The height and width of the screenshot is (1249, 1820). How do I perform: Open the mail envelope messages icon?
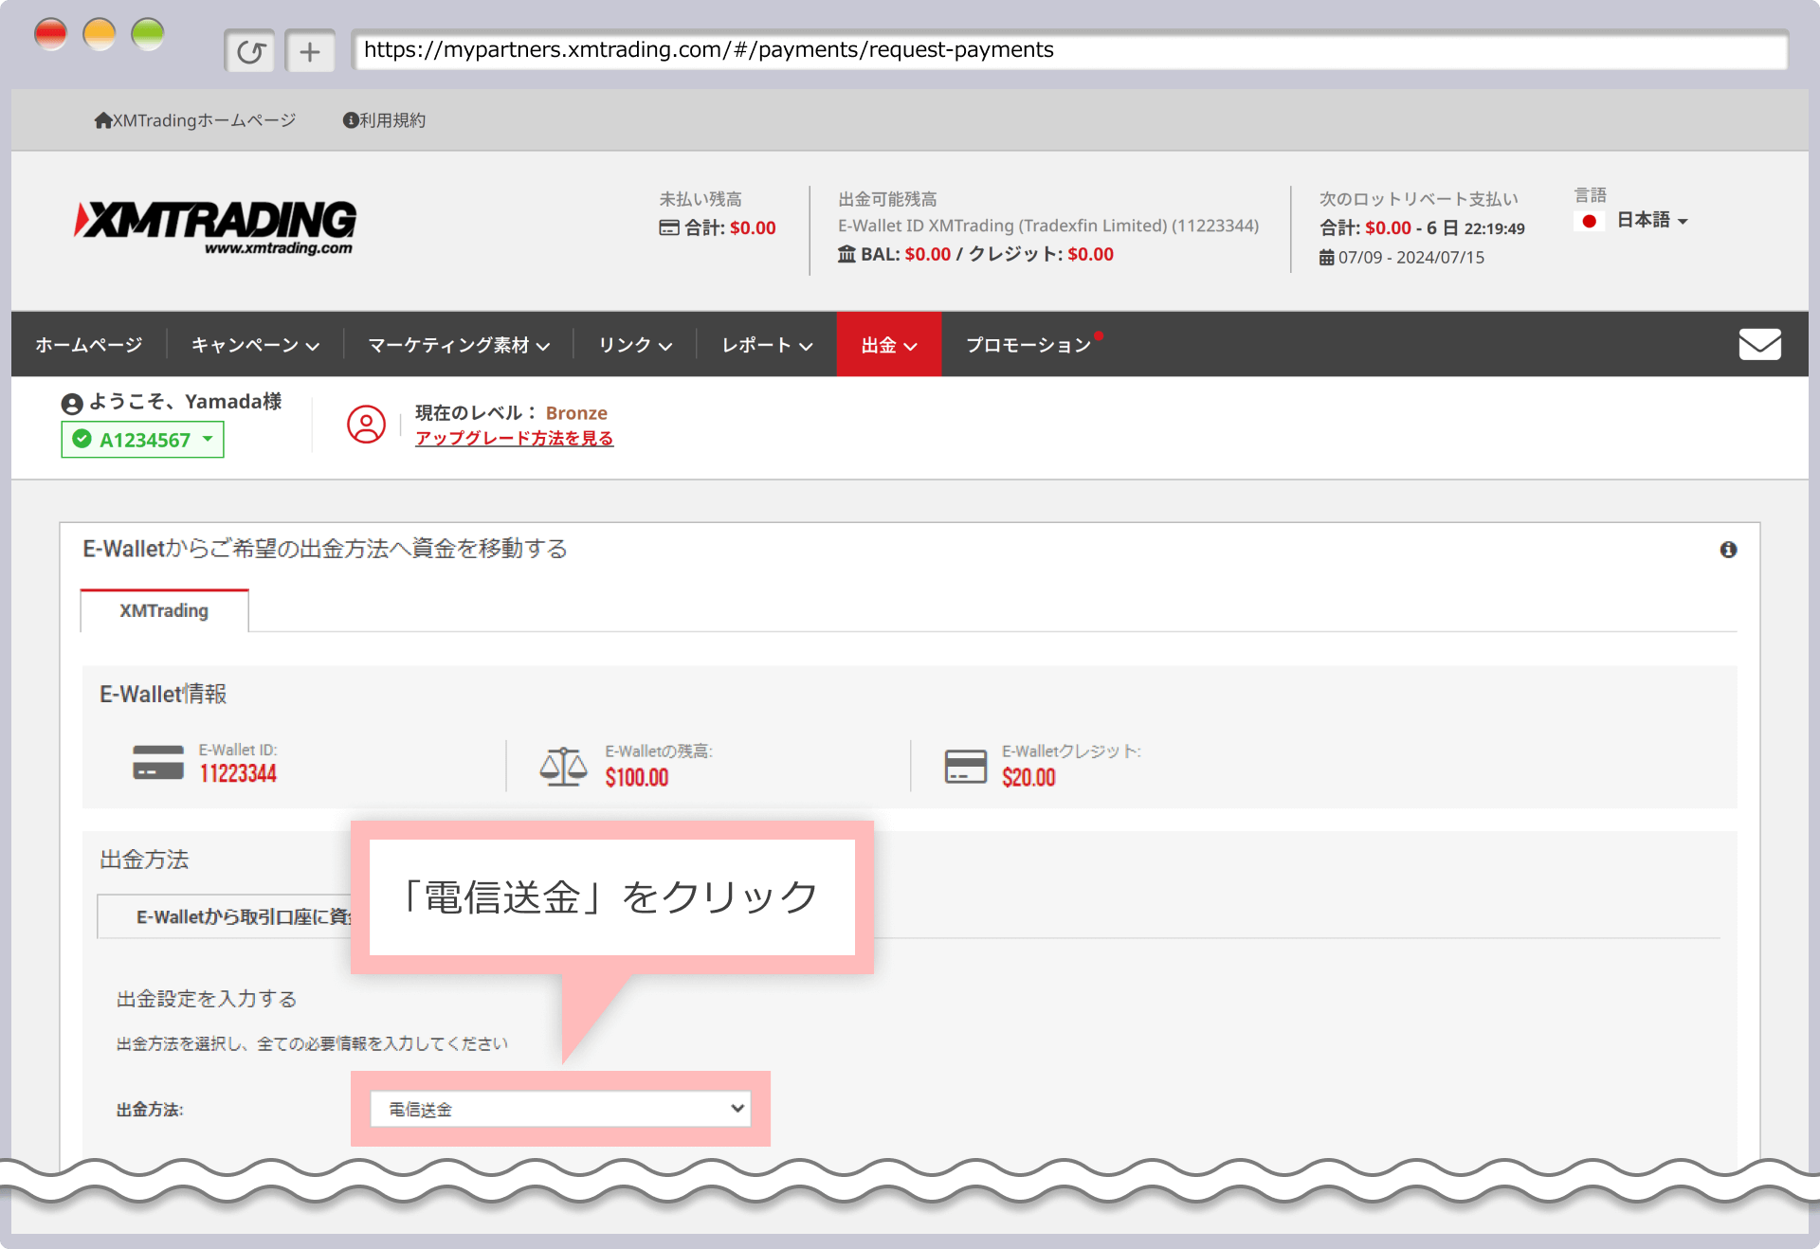click(1760, 344)
